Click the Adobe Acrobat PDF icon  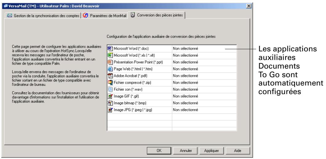coord(110,76)
